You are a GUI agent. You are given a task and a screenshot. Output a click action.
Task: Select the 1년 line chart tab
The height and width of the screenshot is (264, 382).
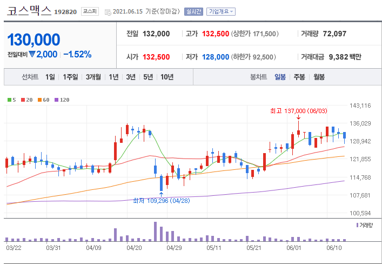pos(113,77)
